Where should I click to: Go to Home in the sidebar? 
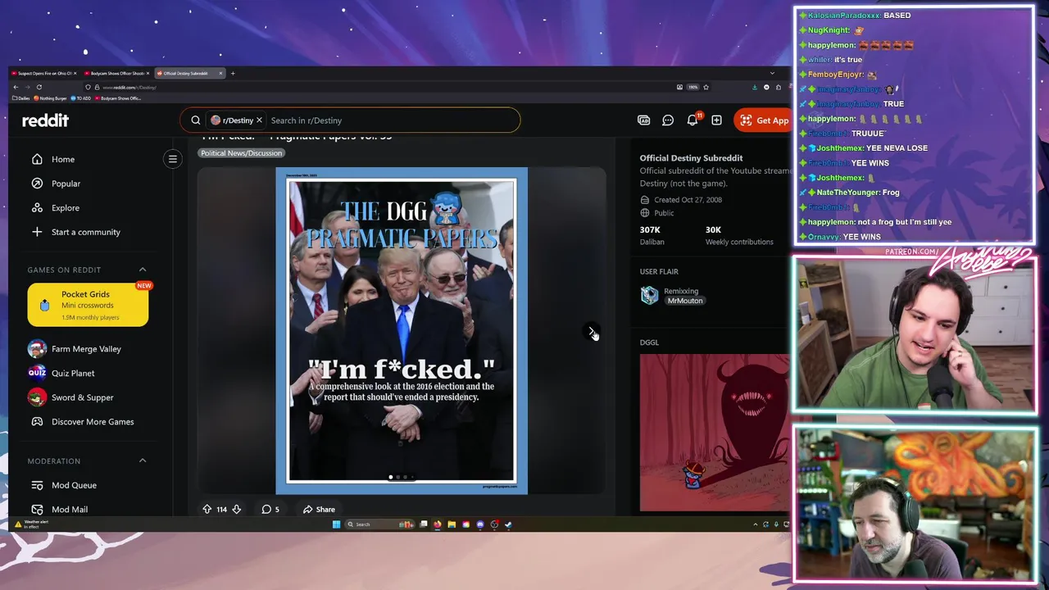(63, 159)
